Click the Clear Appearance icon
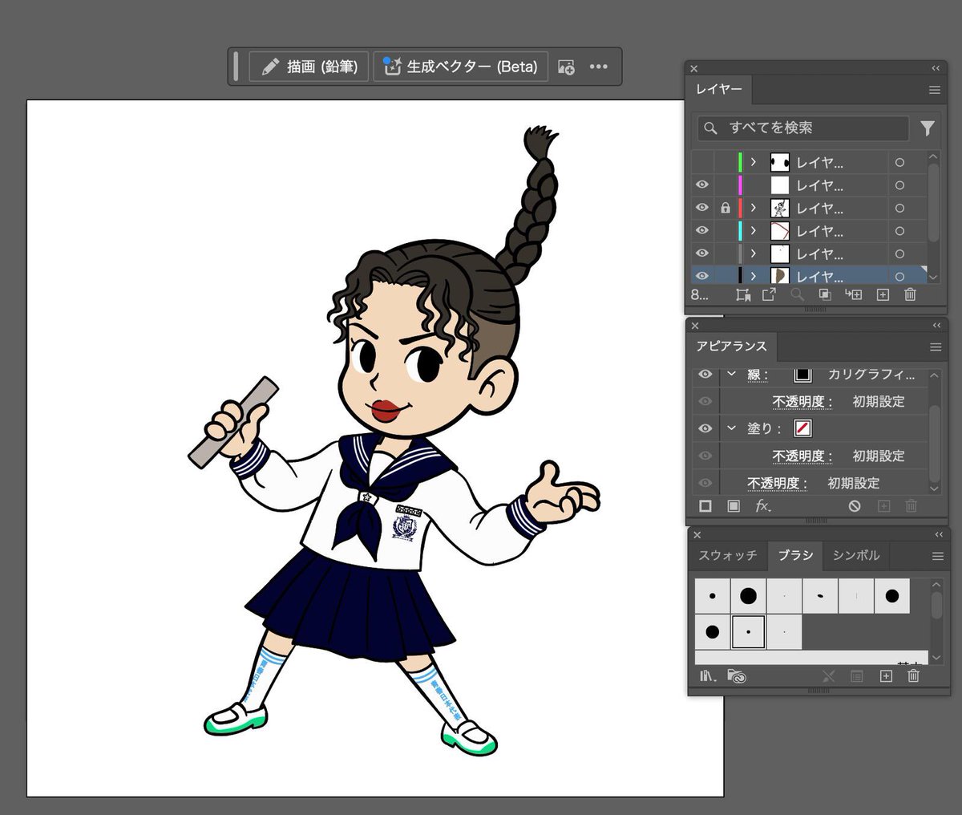Viewport: 962px width, 815px height. (855, 506)
